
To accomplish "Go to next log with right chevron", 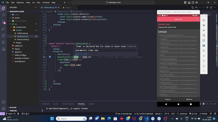I will pyautogui.click(x=197, y=19).
